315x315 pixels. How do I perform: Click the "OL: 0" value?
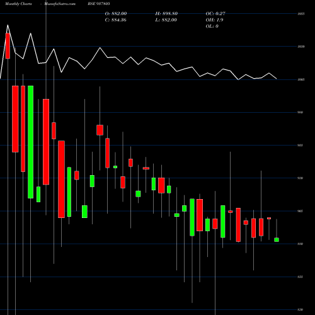tap(212, 26)
